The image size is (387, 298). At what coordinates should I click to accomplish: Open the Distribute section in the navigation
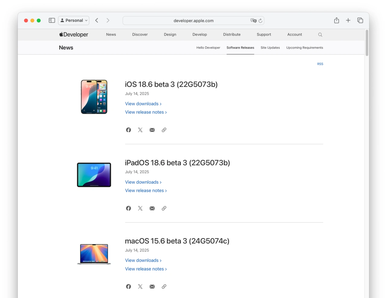coord(232,34)
